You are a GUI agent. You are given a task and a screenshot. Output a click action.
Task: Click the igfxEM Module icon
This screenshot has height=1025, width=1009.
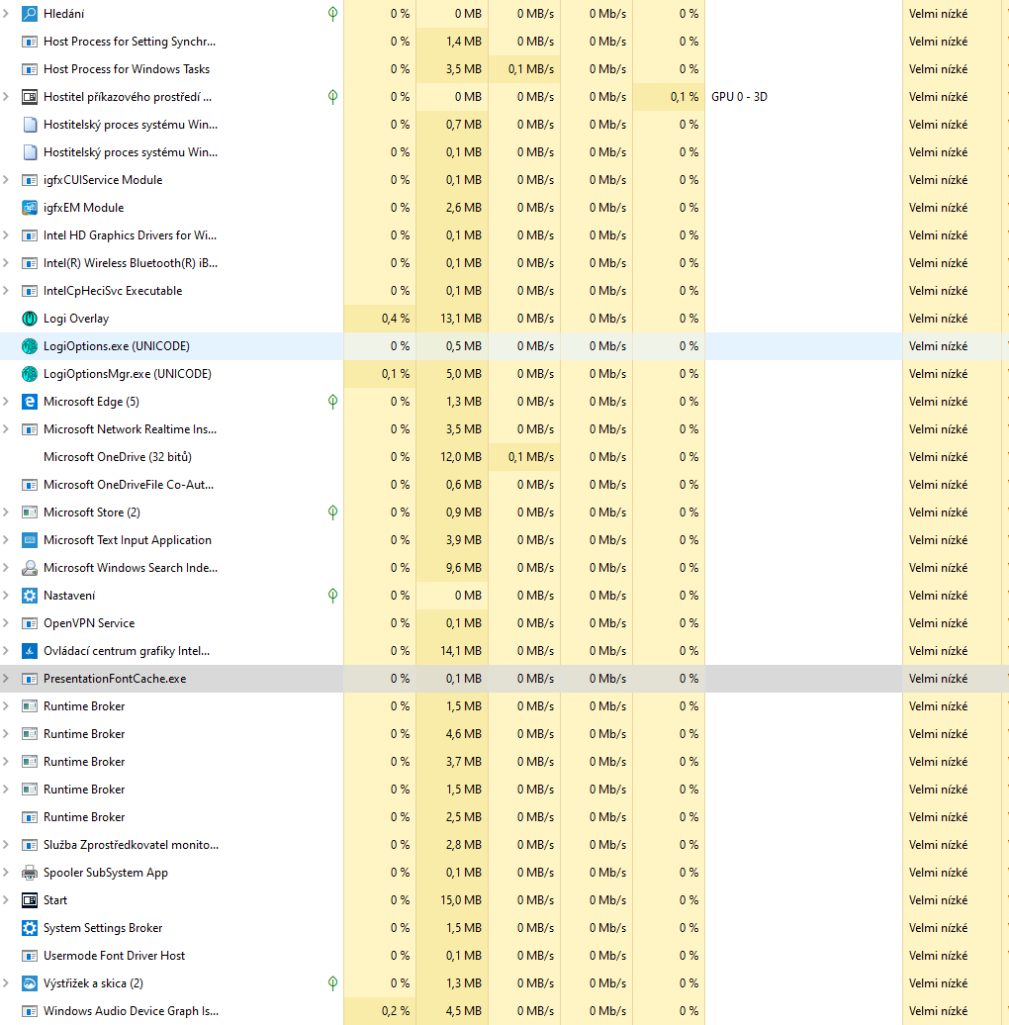click(30, 208)
